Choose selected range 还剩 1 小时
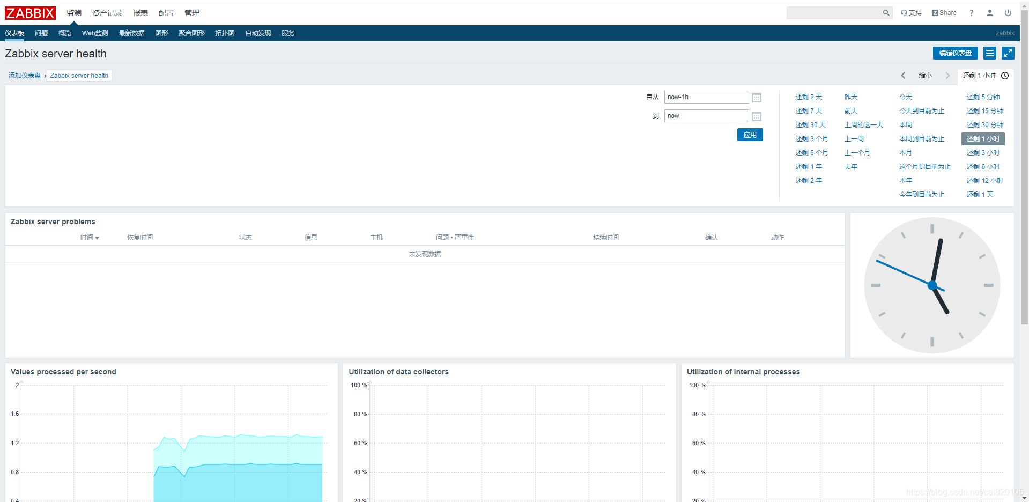Image resolution: width=1029 pixels, height=502 pixels. 983,139
